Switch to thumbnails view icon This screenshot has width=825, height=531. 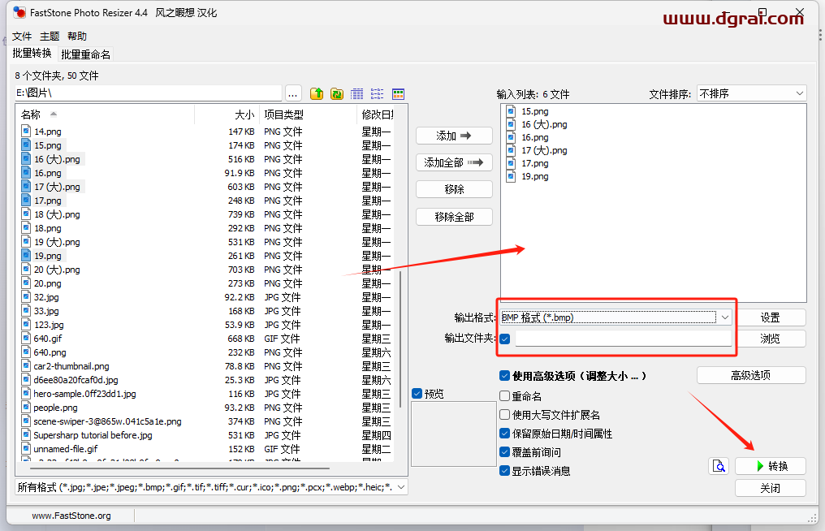tap(399, 93)
